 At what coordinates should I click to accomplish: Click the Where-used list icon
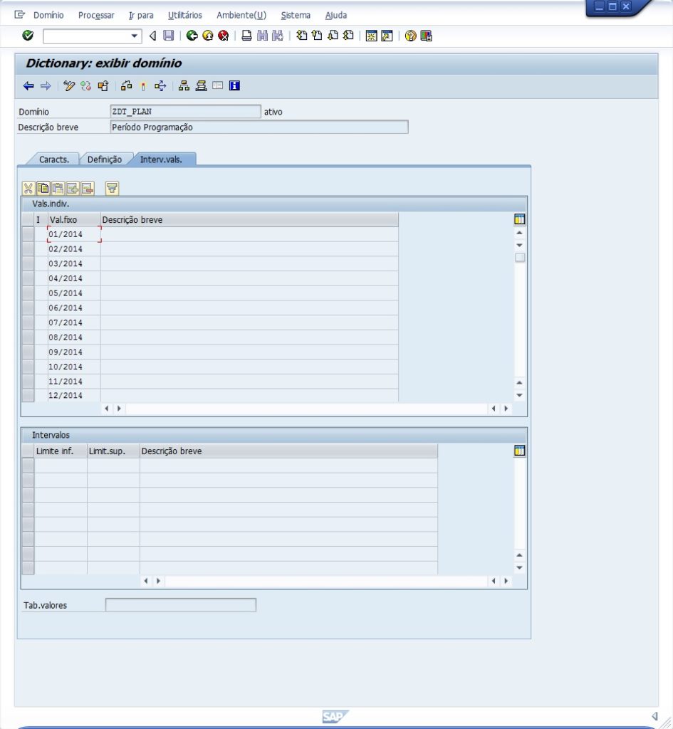pos(126,86)
